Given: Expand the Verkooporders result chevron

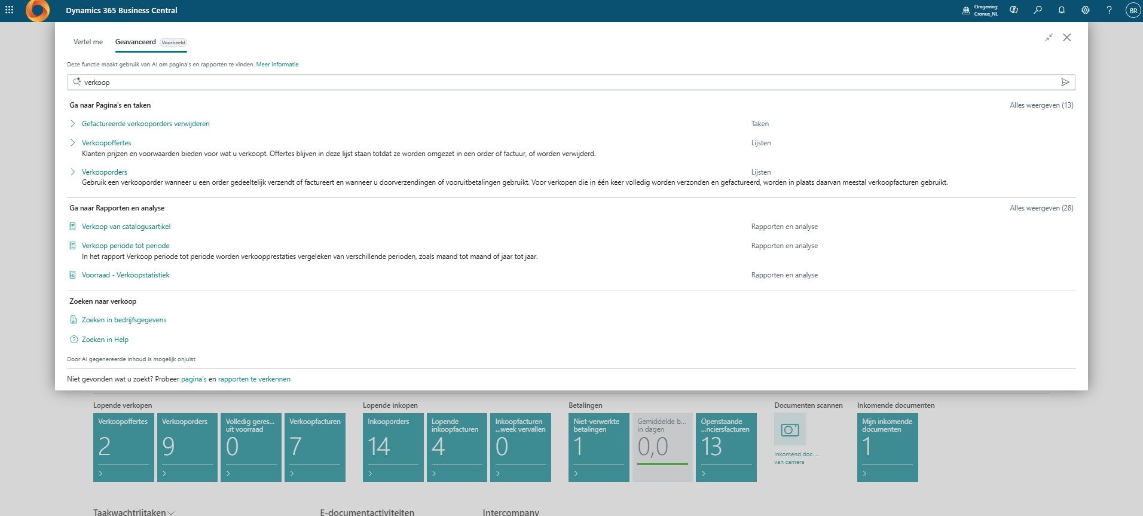Looking at the screenshot, I should pos(73,172).
